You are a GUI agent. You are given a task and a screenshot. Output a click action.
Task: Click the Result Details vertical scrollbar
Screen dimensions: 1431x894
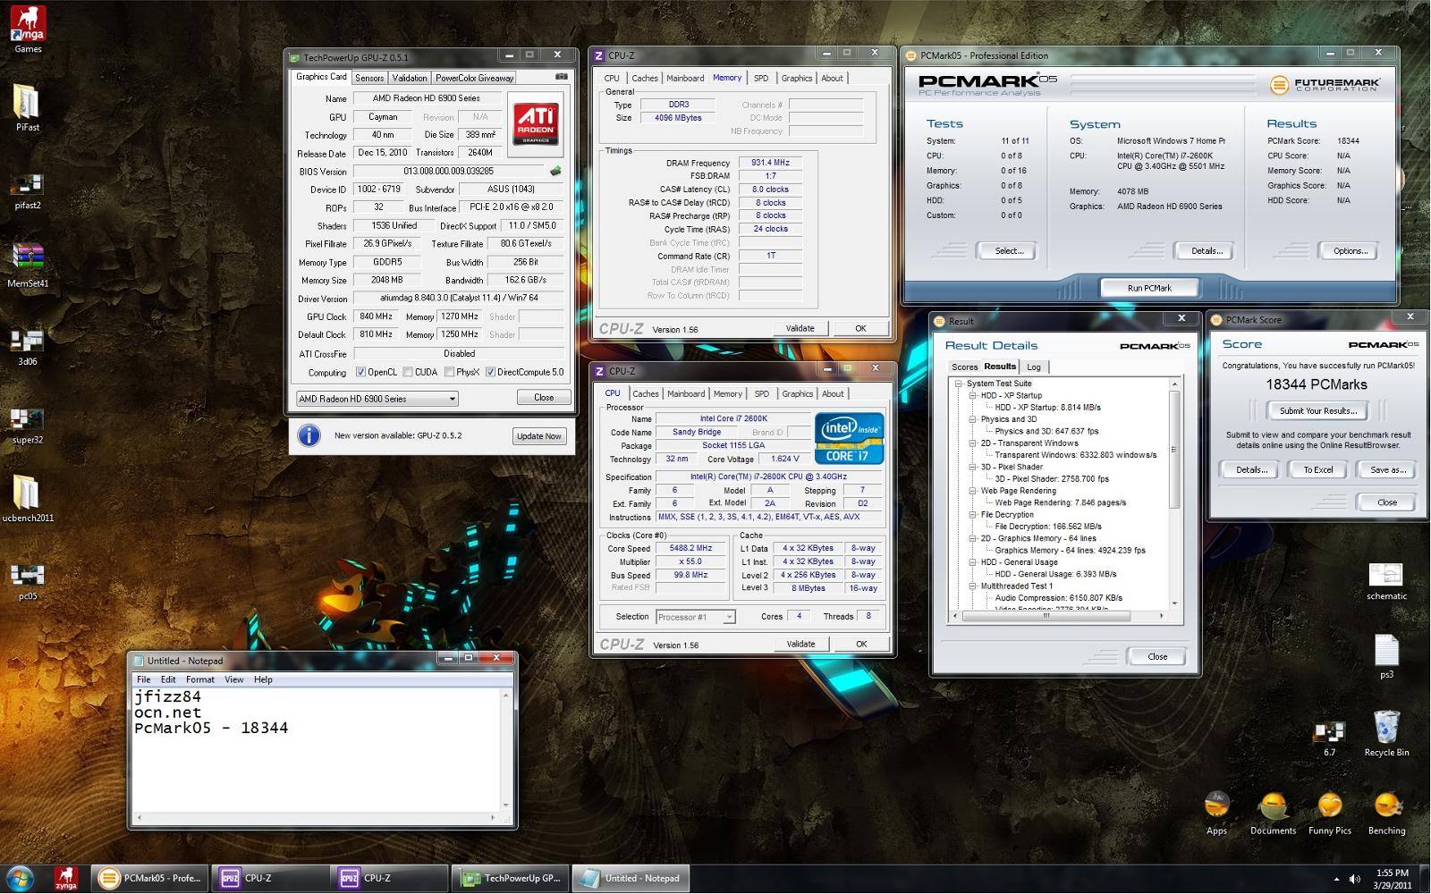[1175, 493]
